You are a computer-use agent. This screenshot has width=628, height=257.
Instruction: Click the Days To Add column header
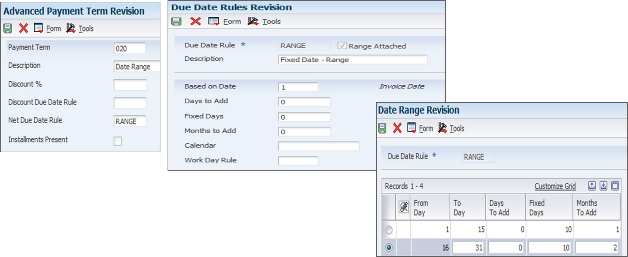tap(506, 207)
